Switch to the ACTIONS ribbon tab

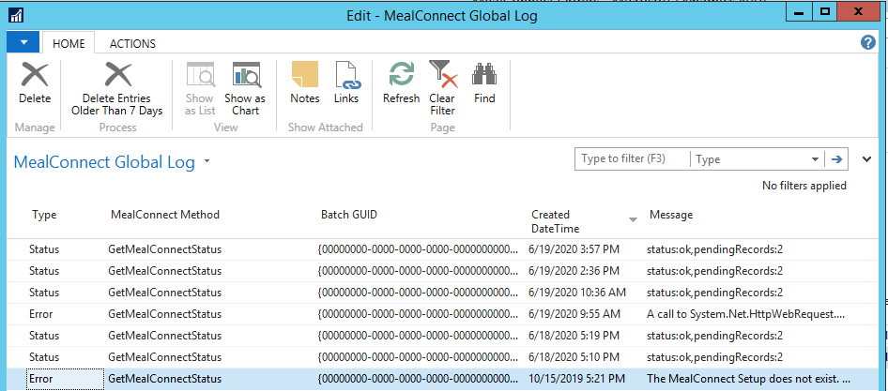pos(132,43)
